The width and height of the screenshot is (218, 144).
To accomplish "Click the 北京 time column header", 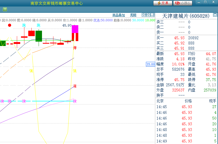I will (x=160, y=101).
